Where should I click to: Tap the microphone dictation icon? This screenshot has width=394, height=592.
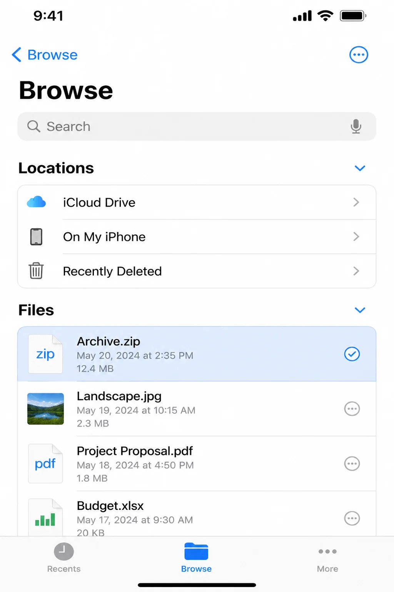356,126
